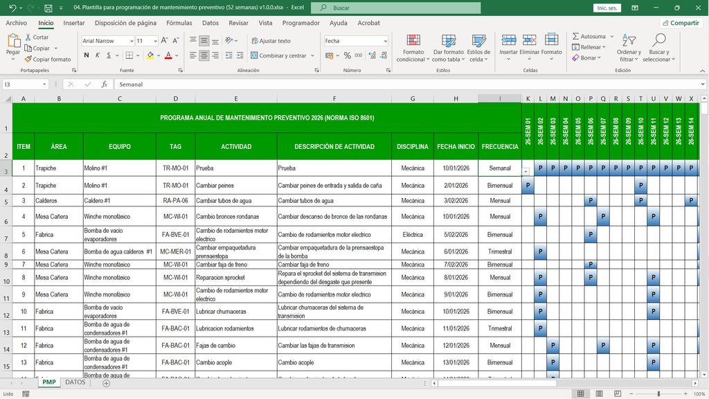Add new sheet plus icon

pos(106,383)
